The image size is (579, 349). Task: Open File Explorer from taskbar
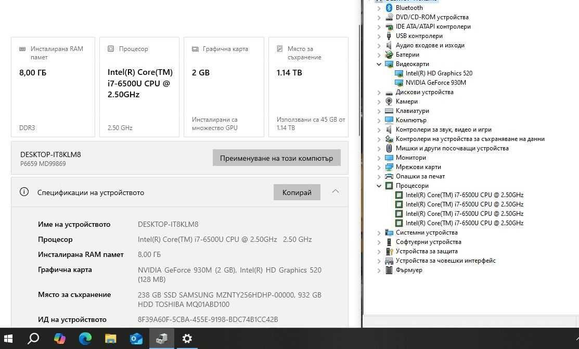tap(110, 338)
